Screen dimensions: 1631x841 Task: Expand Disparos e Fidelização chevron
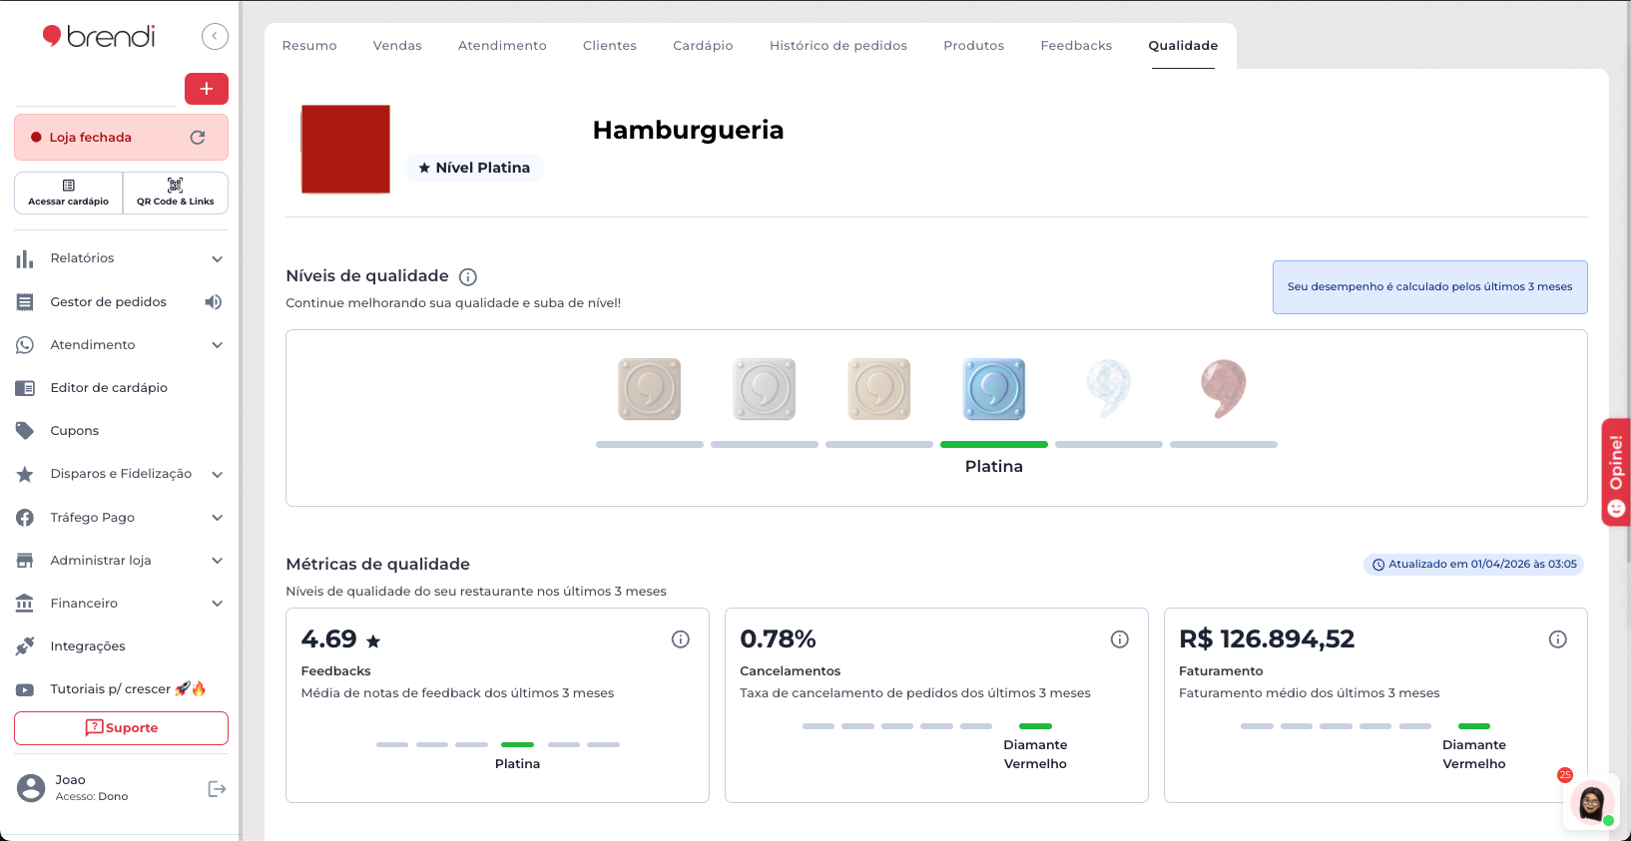[218, 475]
